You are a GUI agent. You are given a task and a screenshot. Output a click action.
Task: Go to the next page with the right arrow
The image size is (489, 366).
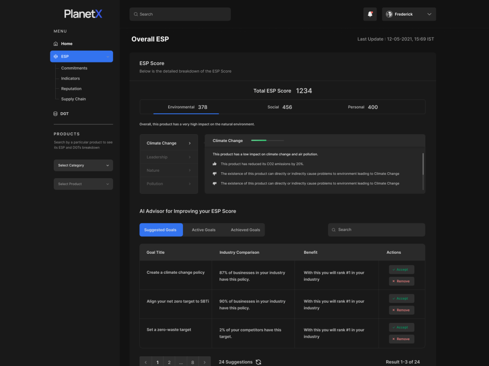[x=204, y=362]
